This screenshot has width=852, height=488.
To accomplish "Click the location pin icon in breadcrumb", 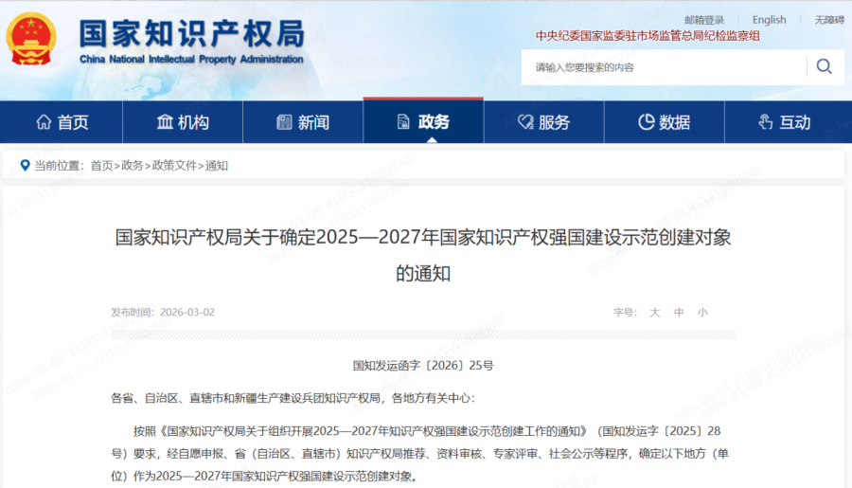I will pos(25,166).
